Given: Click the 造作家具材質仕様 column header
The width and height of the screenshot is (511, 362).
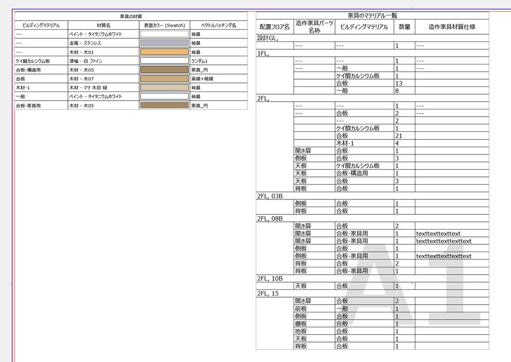Looking at the screenshot, I should [452, 27].
